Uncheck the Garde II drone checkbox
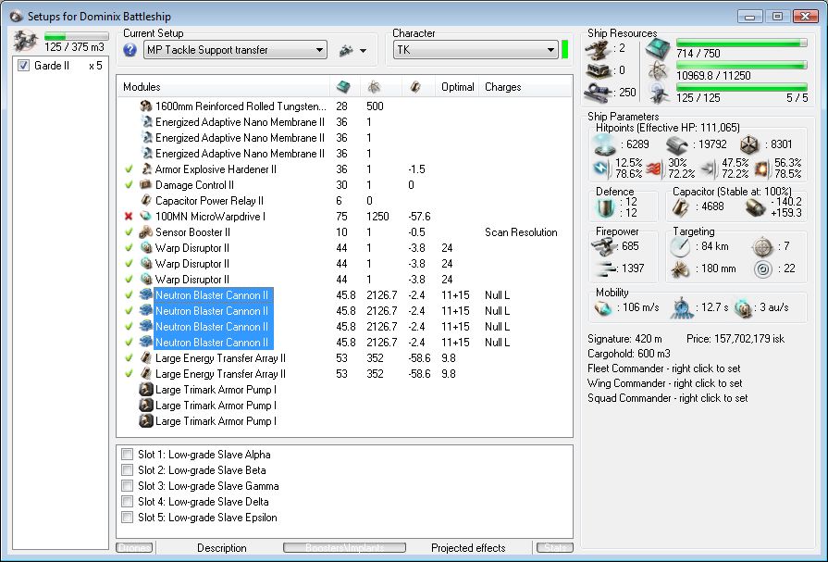The image size is (828, 562). pyautogui.click(x=24, y=66)
